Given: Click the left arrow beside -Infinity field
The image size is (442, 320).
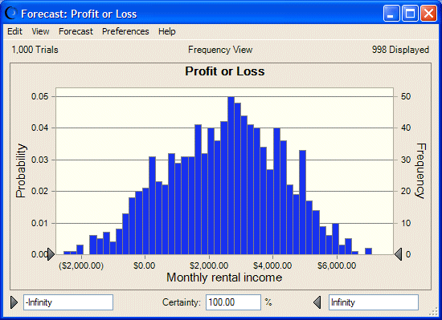Looking at the screenshot, I should tap(14, 302).
